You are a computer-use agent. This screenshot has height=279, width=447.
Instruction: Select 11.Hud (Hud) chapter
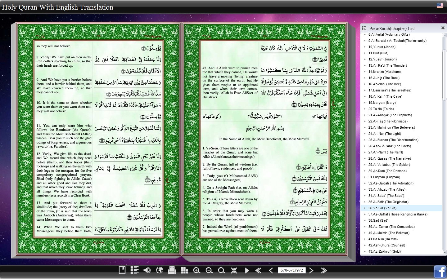point(378,53)
